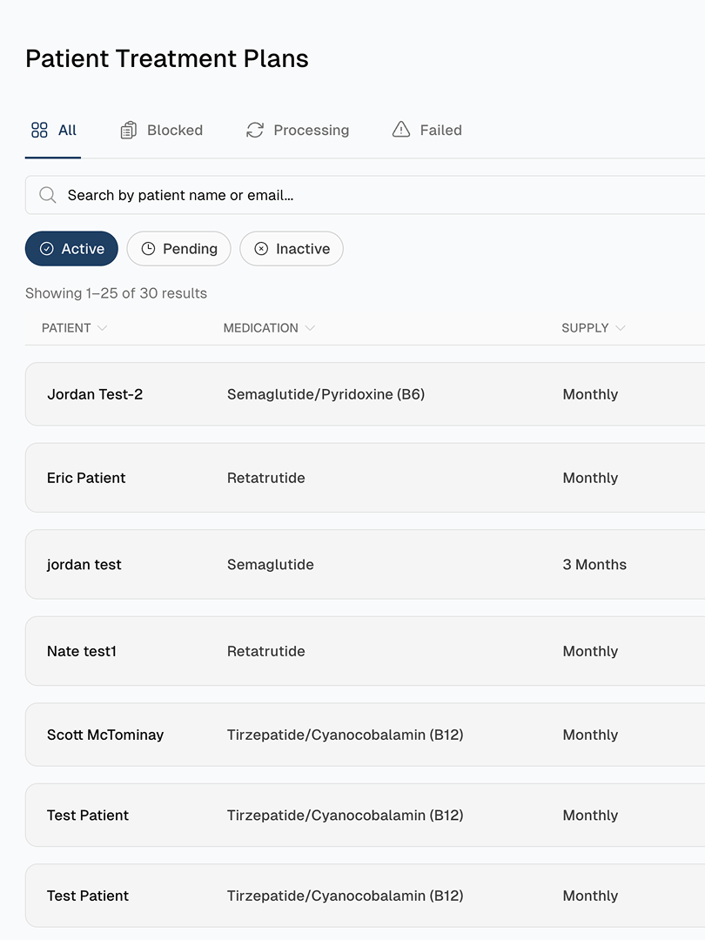Select Scott McTominay patient name
The width and height of the screenshot is (705, 940).
[x=105, y=735]
